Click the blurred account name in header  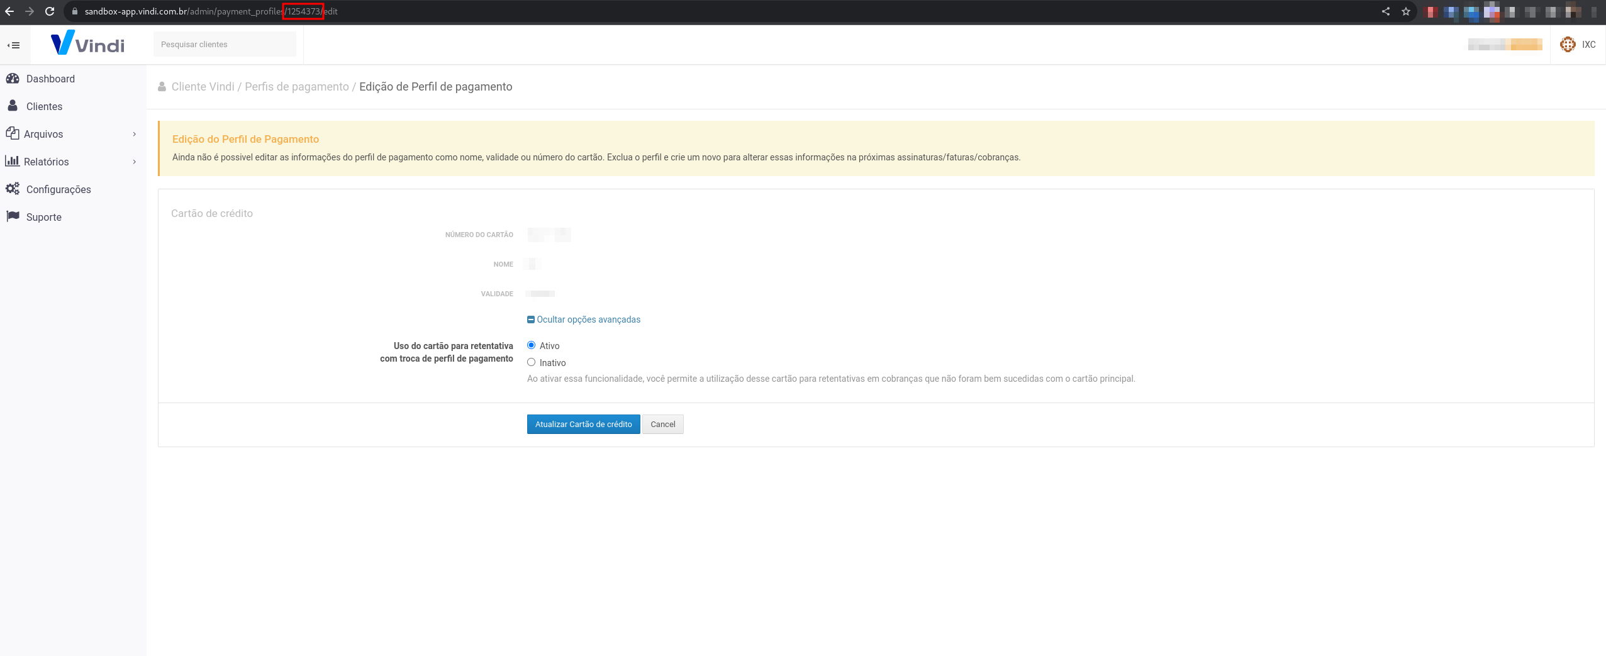point(1505,44)
